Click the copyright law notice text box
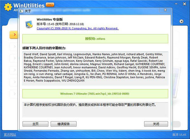Viewport: 190px width, 139px height. (x=95, y=110)
